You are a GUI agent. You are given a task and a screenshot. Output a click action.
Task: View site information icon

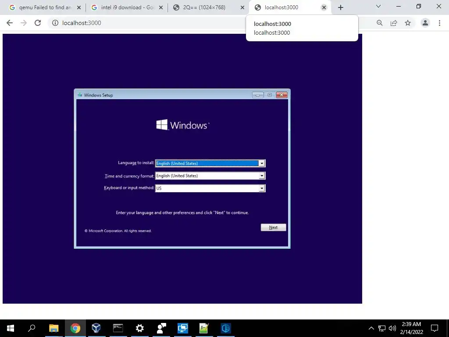(x=55, y=23)
